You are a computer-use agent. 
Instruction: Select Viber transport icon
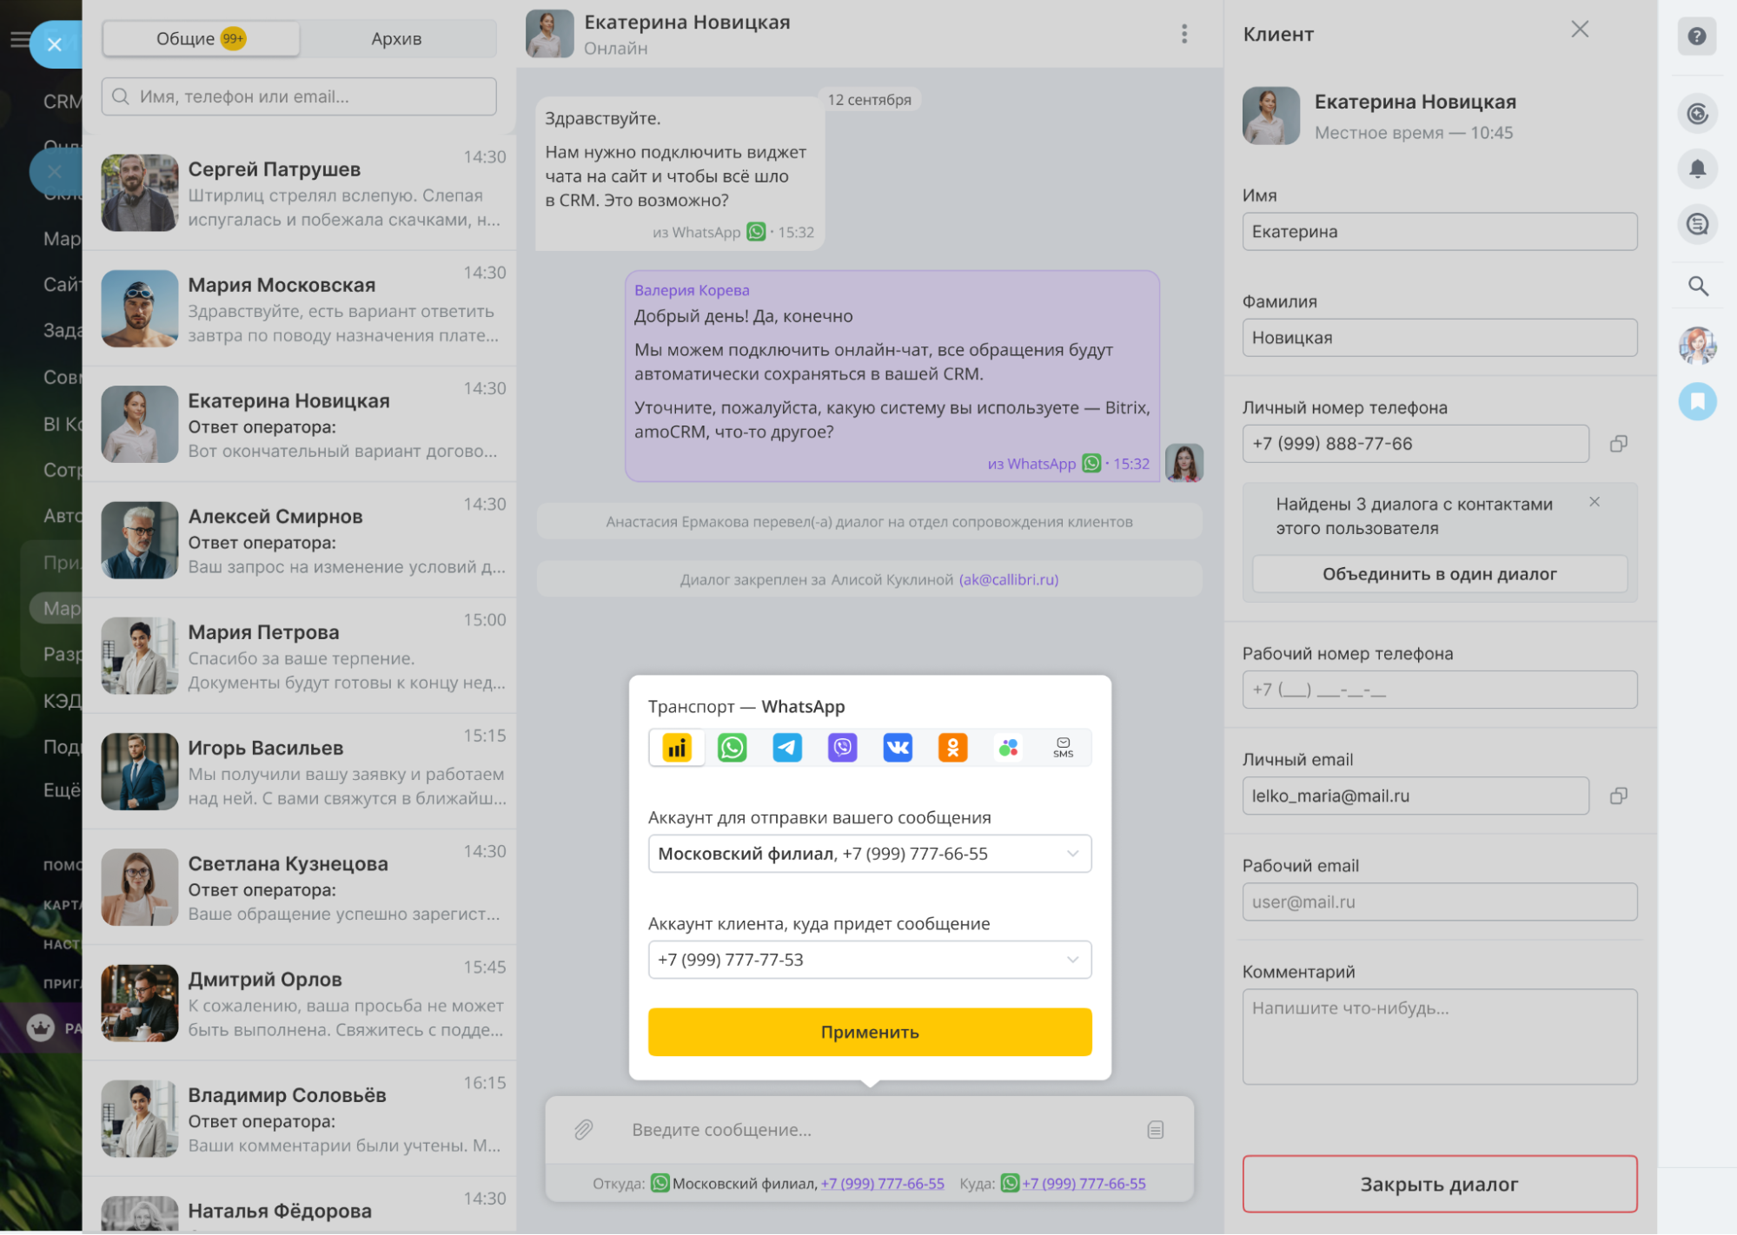(842, 748)
